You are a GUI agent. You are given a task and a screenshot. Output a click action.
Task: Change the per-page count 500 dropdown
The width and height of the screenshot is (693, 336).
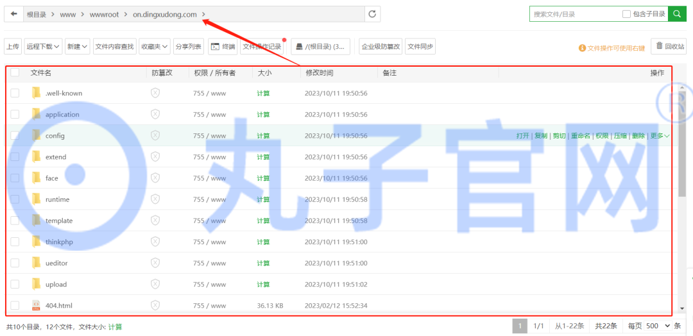pos(658,326)
